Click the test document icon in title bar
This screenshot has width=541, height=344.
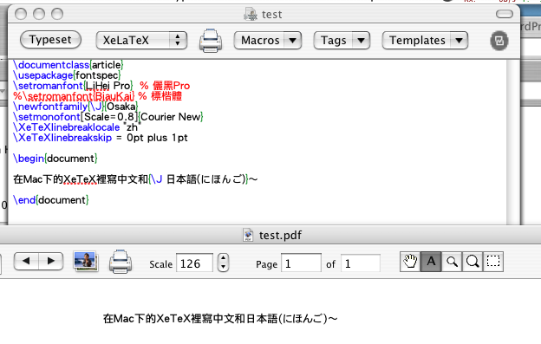pyautogui.click(x=251, y=14)
